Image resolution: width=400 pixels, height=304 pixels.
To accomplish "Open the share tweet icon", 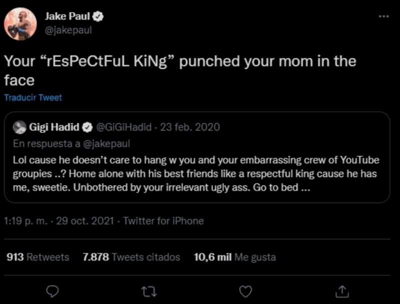I will click(x=341, y=290).
